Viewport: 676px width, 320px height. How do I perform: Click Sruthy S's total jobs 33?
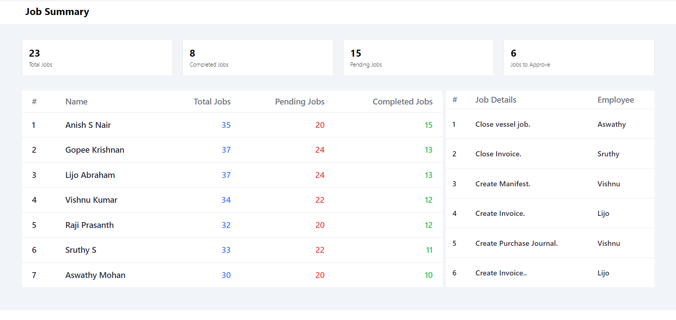[226, 250]
